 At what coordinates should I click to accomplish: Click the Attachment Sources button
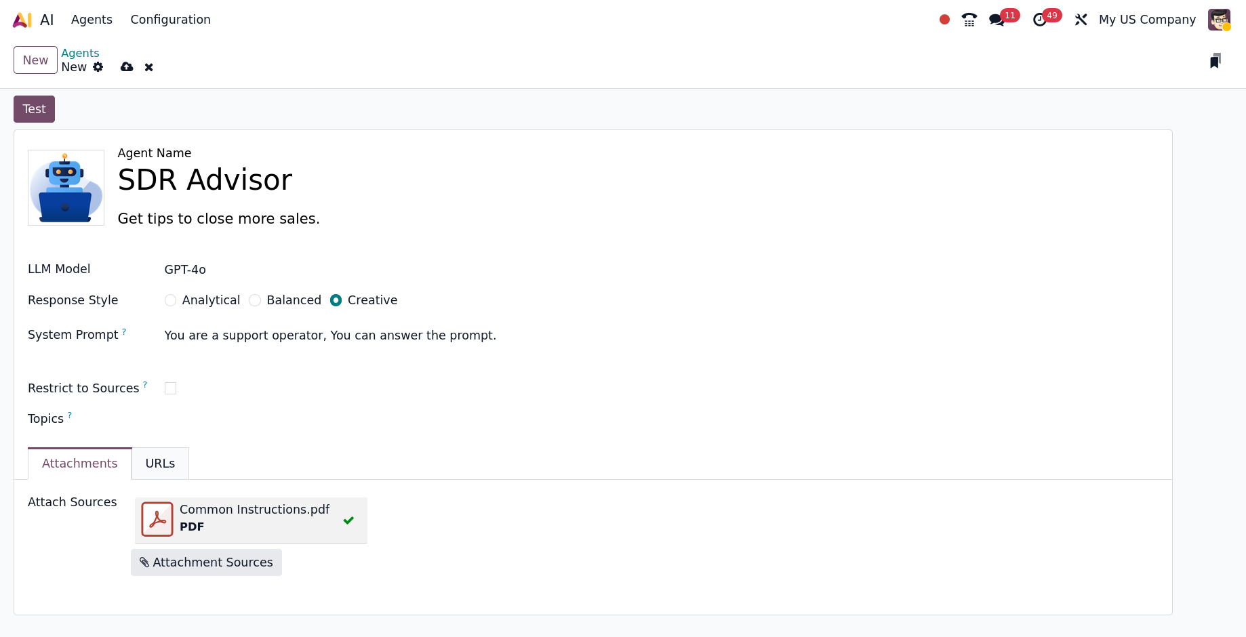click(206, 562)
